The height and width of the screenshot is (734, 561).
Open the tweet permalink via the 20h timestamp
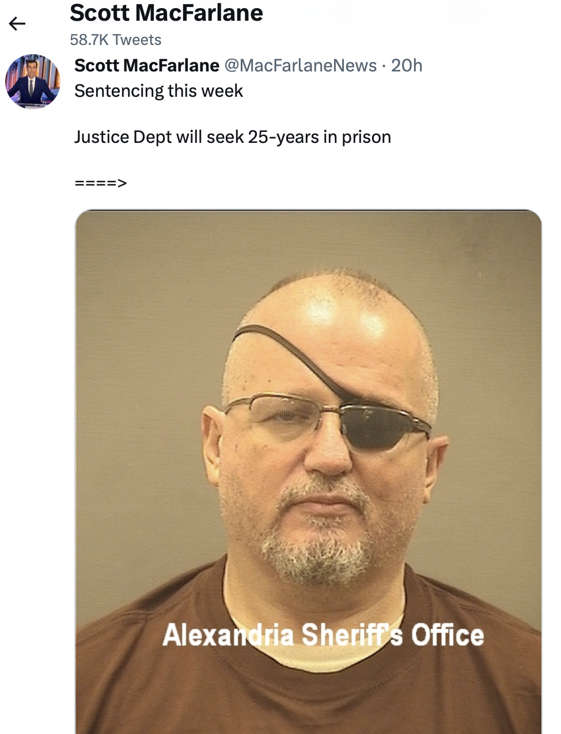[x=407, y=66]
